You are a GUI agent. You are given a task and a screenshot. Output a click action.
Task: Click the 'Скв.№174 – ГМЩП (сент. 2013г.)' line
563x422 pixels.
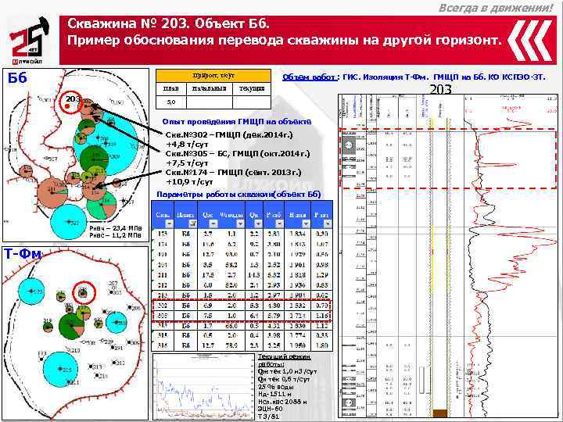[x=233, y=172]
